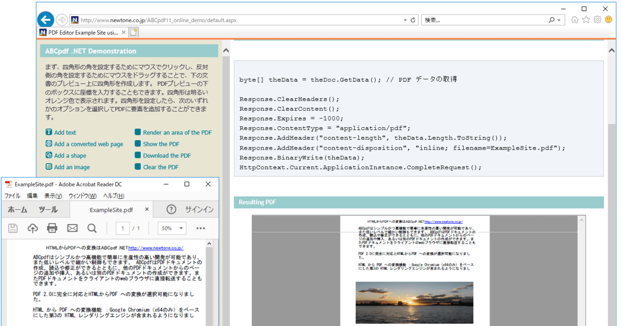The image size is (621, 326).
Task: Open the email sharing icon in Acrobat Reader
Action: click(72, 228)
